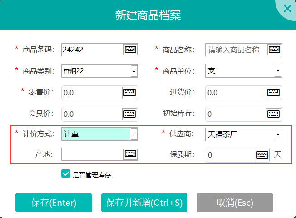This screenshot has width=296, height=218.
Task: Click keyboard icon in 进货价 field
Action: [273, 93]
